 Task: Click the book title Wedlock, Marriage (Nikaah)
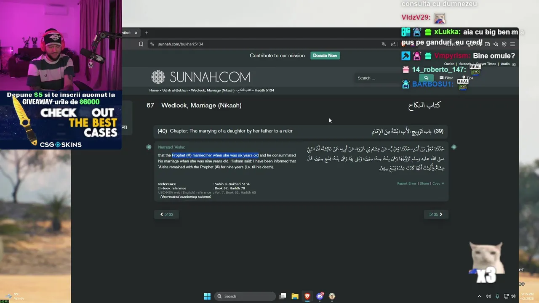point(201,105)
